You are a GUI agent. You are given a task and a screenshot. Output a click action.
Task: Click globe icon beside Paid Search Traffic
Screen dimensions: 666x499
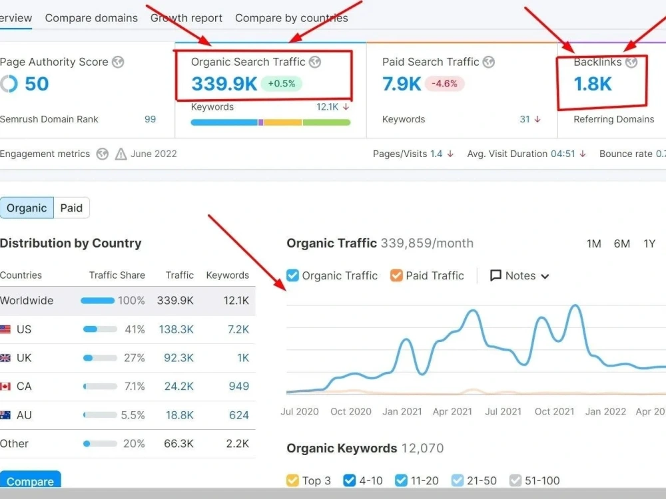488,62
